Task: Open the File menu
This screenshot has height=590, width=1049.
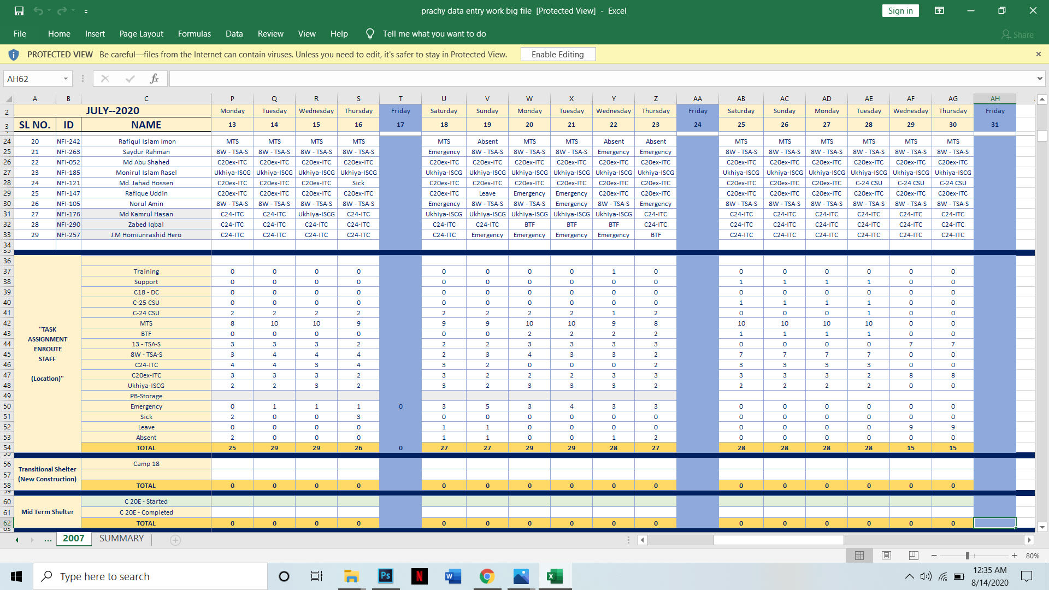Action: pyautogui.click(x=21, y=33)
